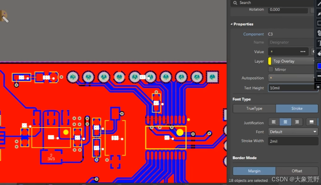
Task: Select round pad 8 VCAP on PCB
Action: click(104, 77)
